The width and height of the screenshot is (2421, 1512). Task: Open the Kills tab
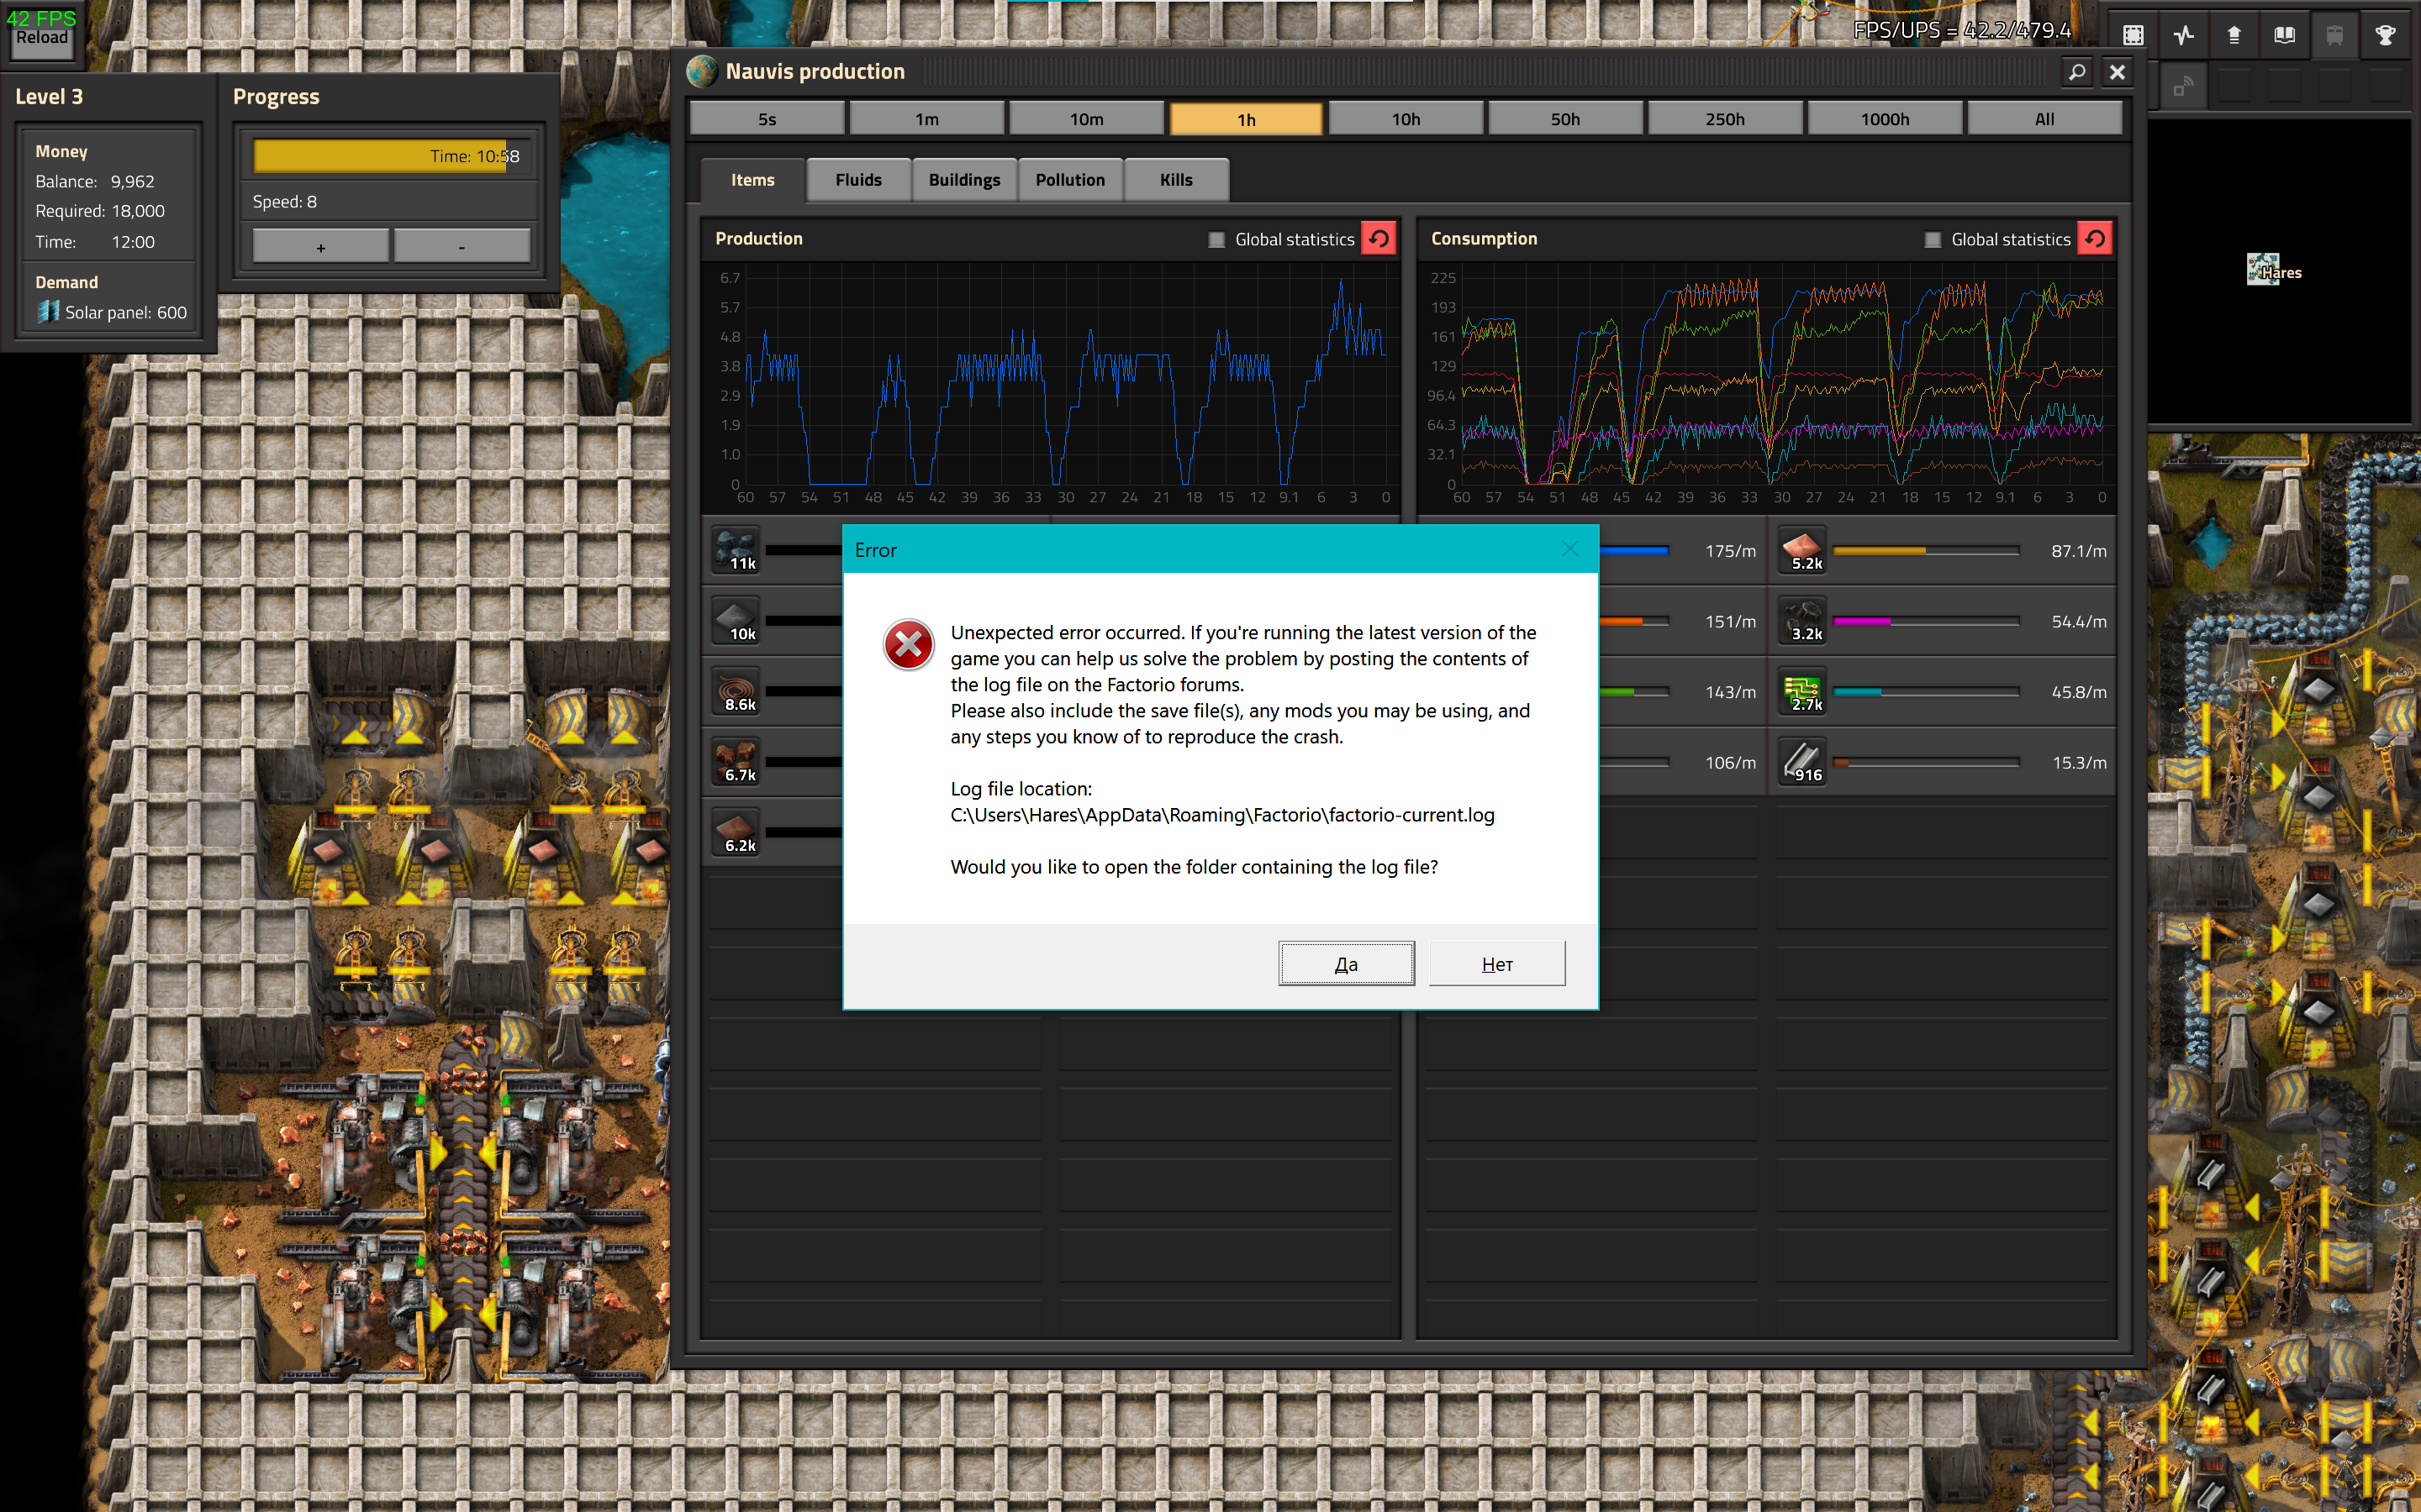click(1177, 180)
